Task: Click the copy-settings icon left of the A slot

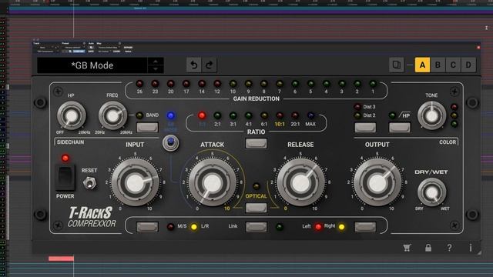Action: coord(396,65)
